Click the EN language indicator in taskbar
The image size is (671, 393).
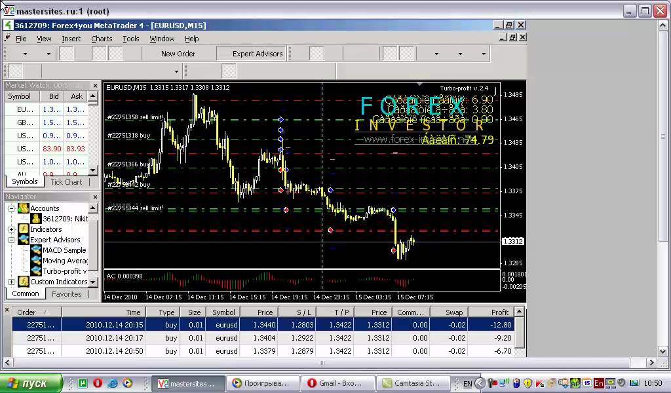coord(467,384)
